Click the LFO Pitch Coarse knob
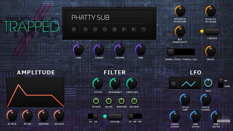Viewport: 233px width, 131px height. point(206,100)
